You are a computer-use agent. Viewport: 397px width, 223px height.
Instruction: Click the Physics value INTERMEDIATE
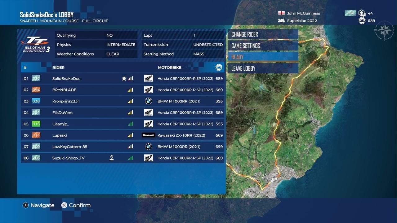[x=121, y=45]
